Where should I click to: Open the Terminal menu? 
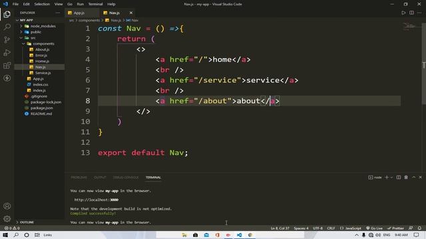tap(95, 4)
